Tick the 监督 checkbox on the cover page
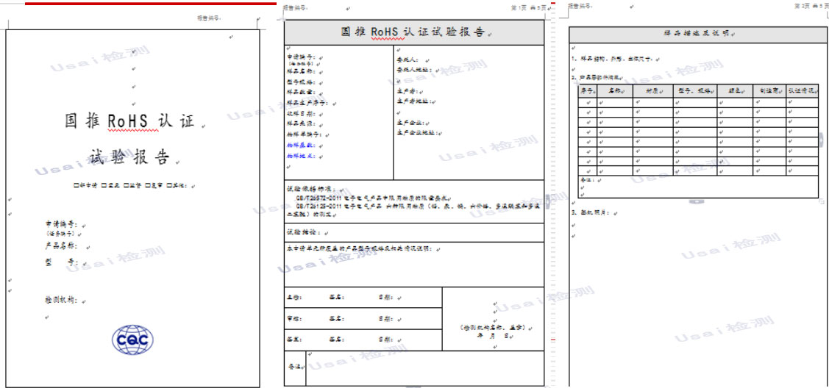Screen dimensions: 829x388 [x=126, y=185]
